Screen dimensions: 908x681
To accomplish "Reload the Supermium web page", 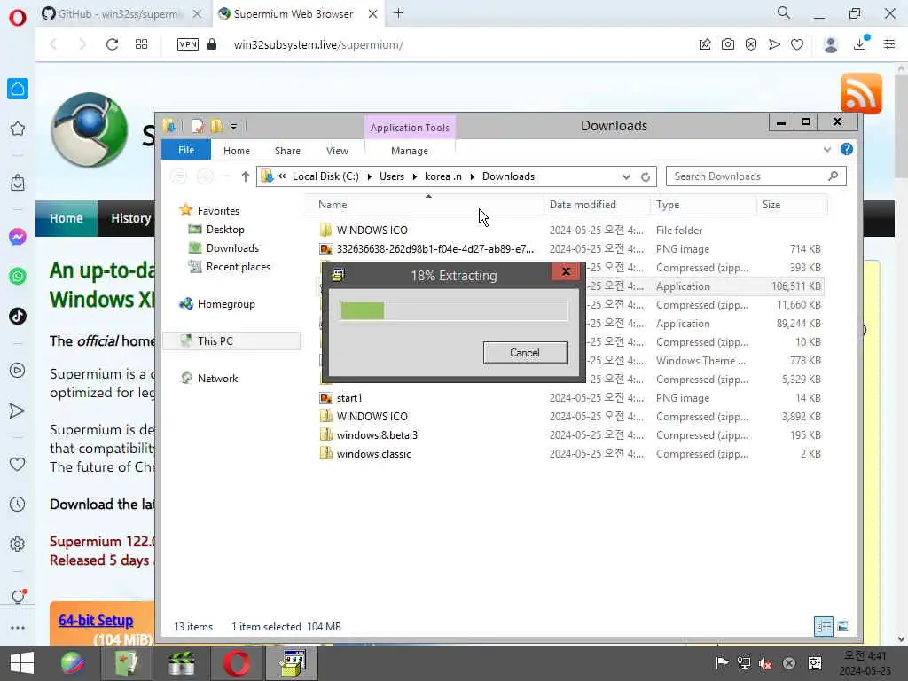I will 112,44.
